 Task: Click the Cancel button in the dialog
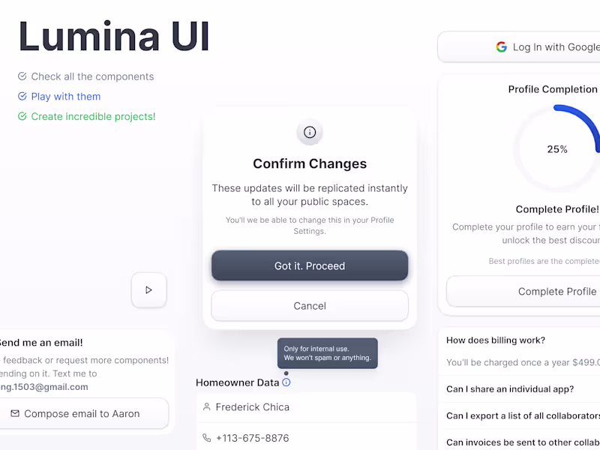310,306
